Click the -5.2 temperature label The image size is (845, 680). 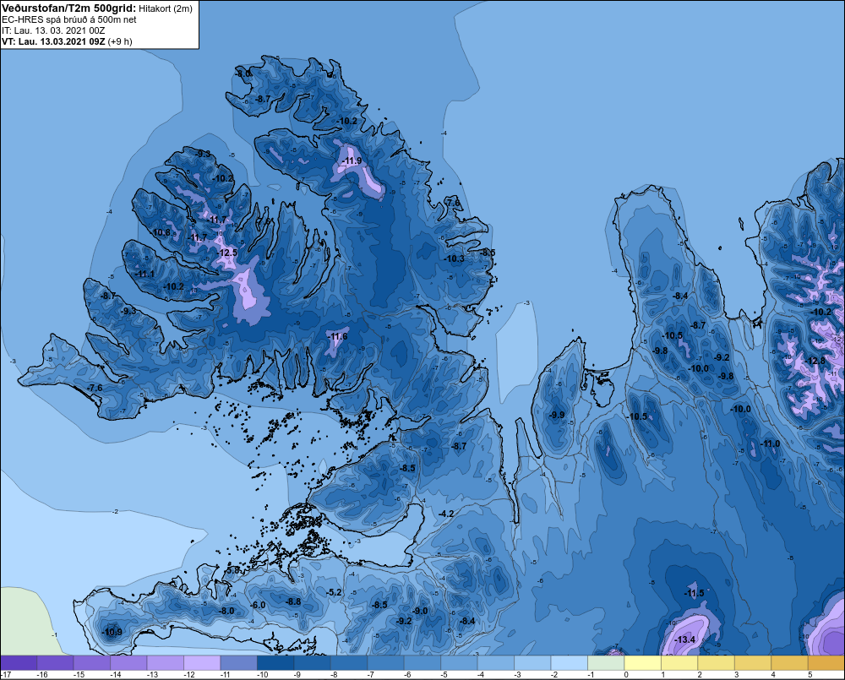[334, 593]
